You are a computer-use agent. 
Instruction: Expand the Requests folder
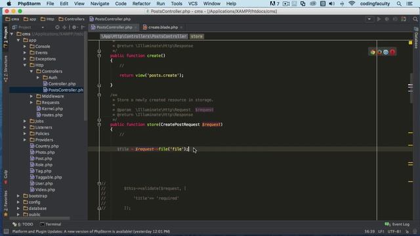tap(31, 102)
